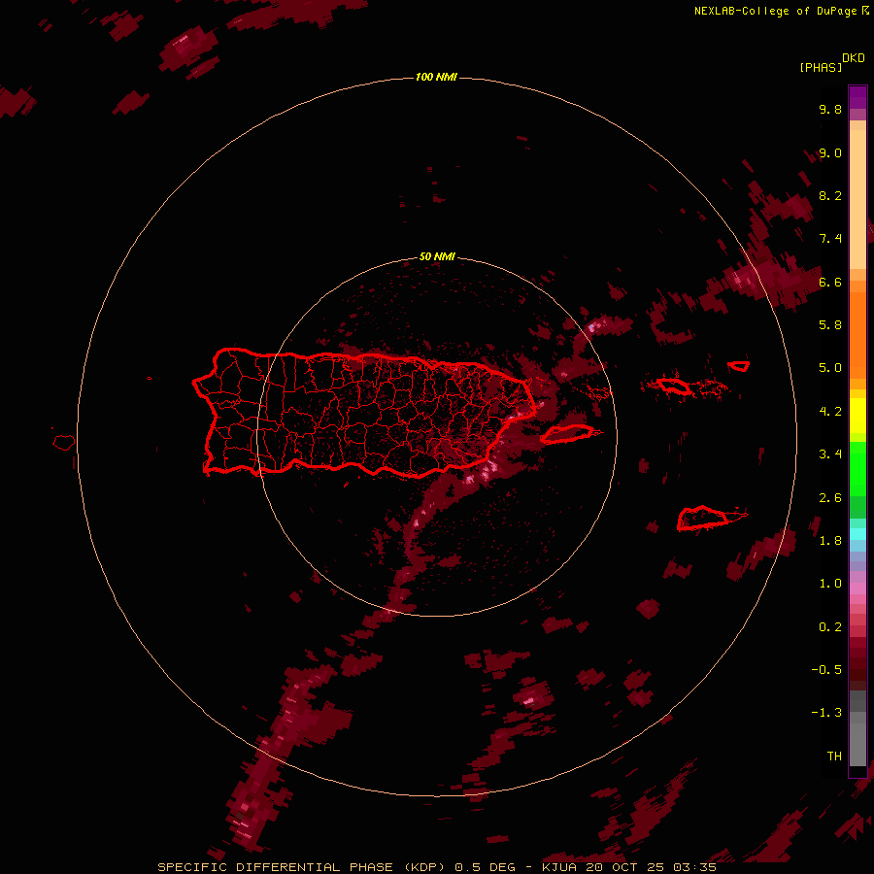Click the 9.0 scale value
Image resolution: width=874 pixels, height=874 pixels.
[x=830, y=152]
